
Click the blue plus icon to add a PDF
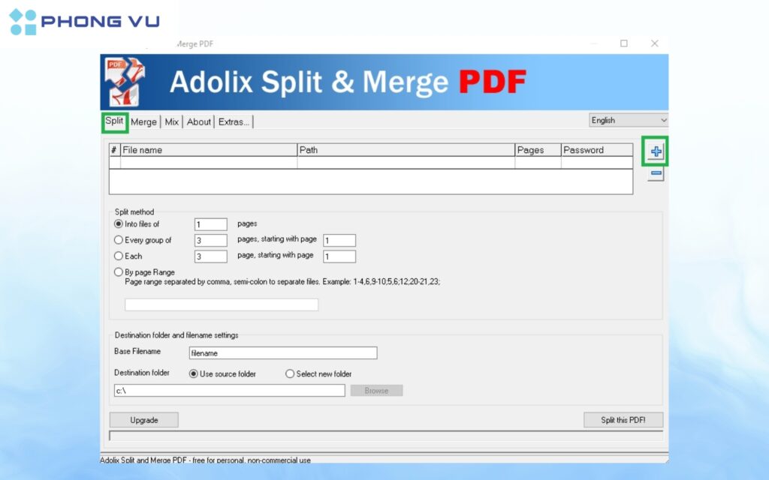coord(655,151)
